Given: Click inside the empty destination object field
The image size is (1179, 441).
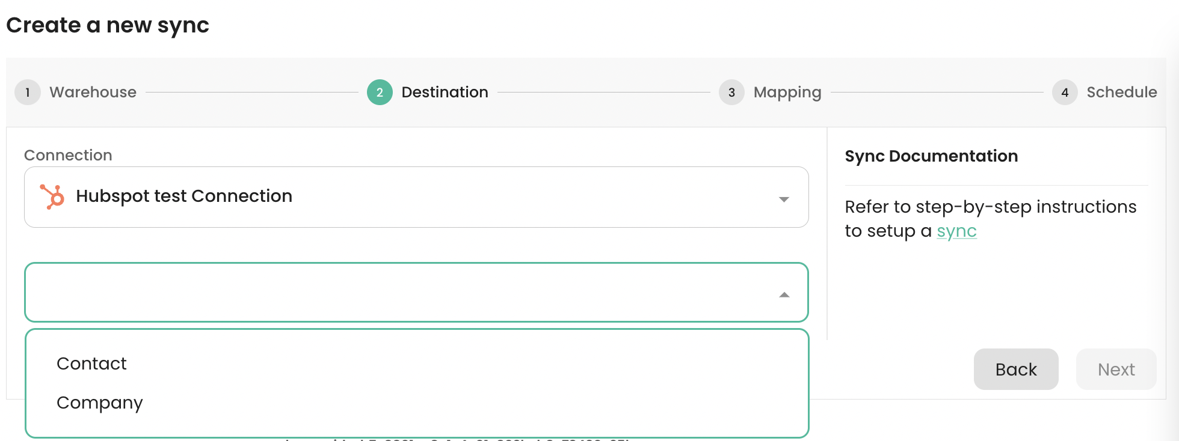Looking at the screenshot, I should pos(361,293).
